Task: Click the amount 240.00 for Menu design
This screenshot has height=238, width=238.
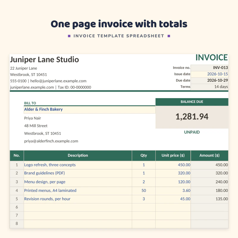Action: pyautogui.click(x=209, y=182)
